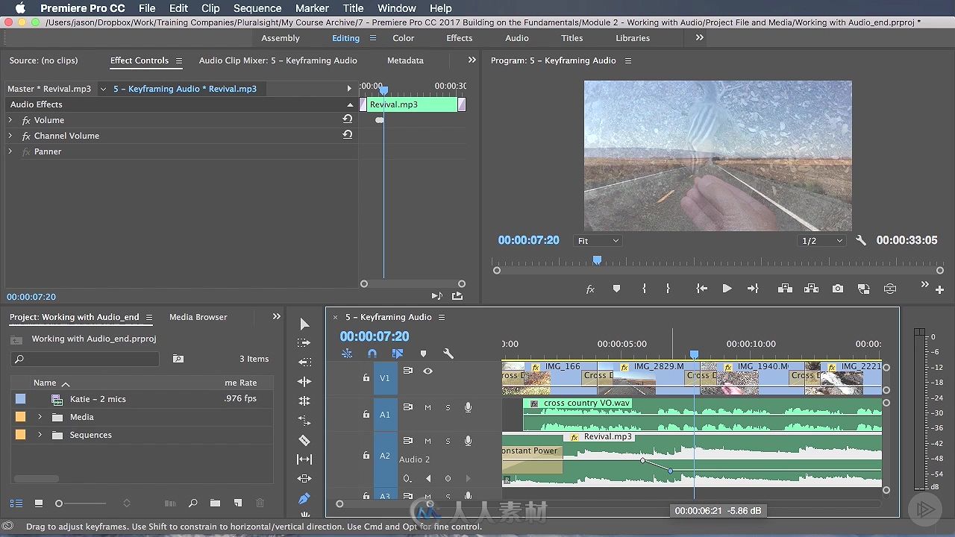Reset Volume effect parameters

(348, 119)
